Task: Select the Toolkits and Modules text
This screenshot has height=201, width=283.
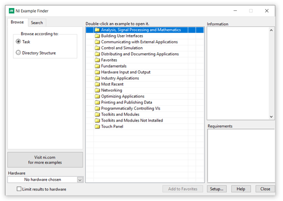Action: pyautogui.click(x=120, y=114)
